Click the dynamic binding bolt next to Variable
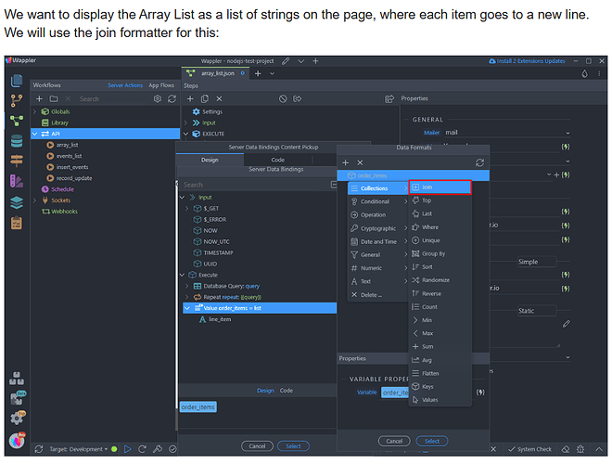This screenshot has height=464, width=612. 480,393
